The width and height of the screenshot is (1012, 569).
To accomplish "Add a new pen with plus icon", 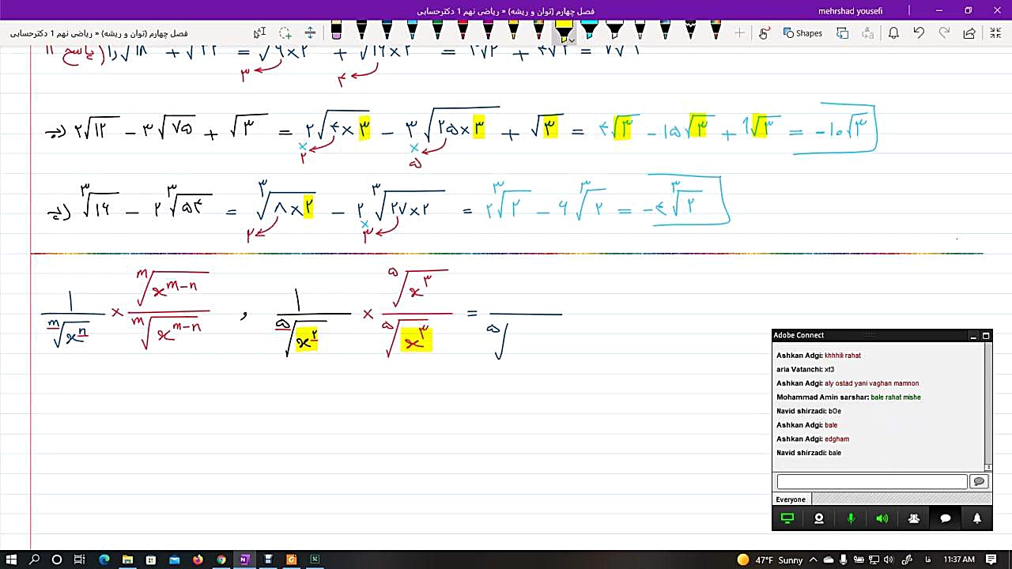I will pyautogui.click(x=739, y=33).
